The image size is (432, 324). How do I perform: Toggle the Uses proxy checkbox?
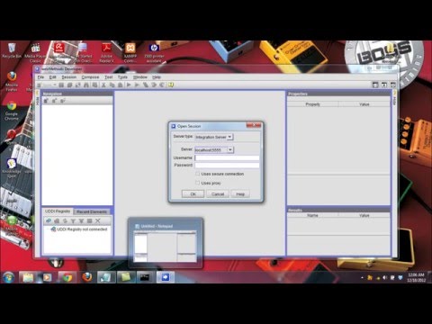click(x=197, y=183)
